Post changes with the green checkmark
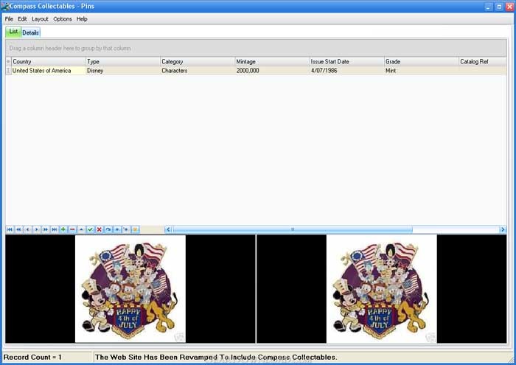The width and height of the screenshot is (516, 365). tap(90, 229)
